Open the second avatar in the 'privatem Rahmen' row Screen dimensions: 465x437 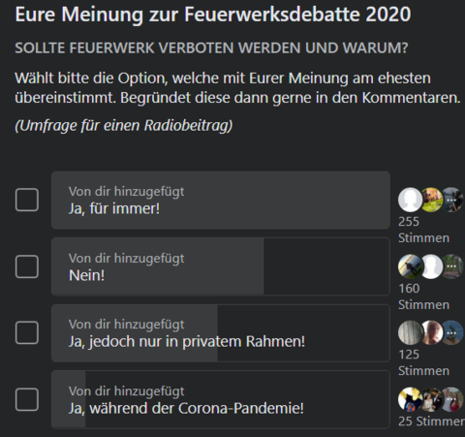point(431,332)
